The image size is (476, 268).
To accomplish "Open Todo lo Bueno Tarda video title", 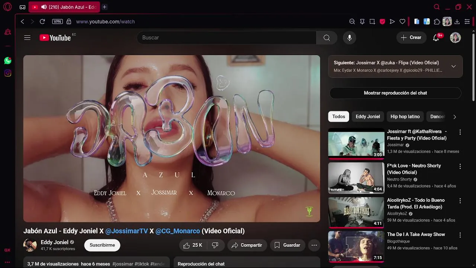I will point(416,204).
